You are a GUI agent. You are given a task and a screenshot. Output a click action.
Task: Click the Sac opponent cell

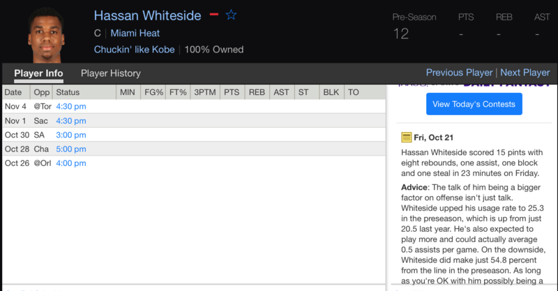[40, 121]
